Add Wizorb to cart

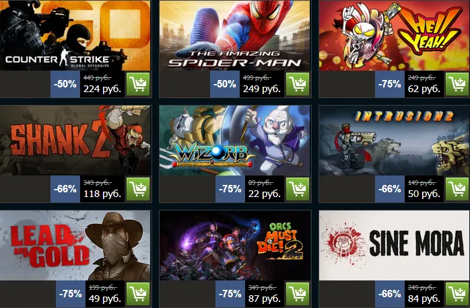(298, 189)
